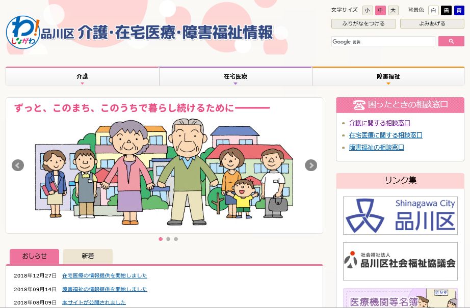Open the わ!しながわ site logo
The height and width of the screenshot is (308, 470).
(23, 32)
